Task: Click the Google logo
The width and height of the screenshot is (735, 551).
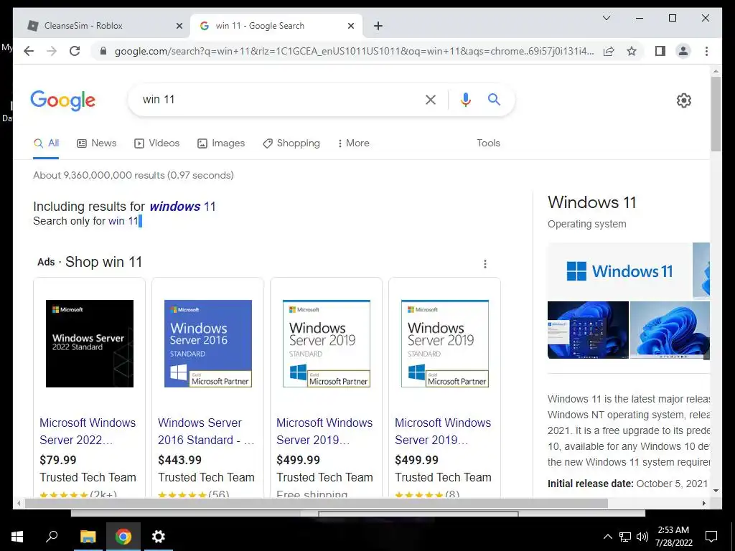Action: [63, 100]
